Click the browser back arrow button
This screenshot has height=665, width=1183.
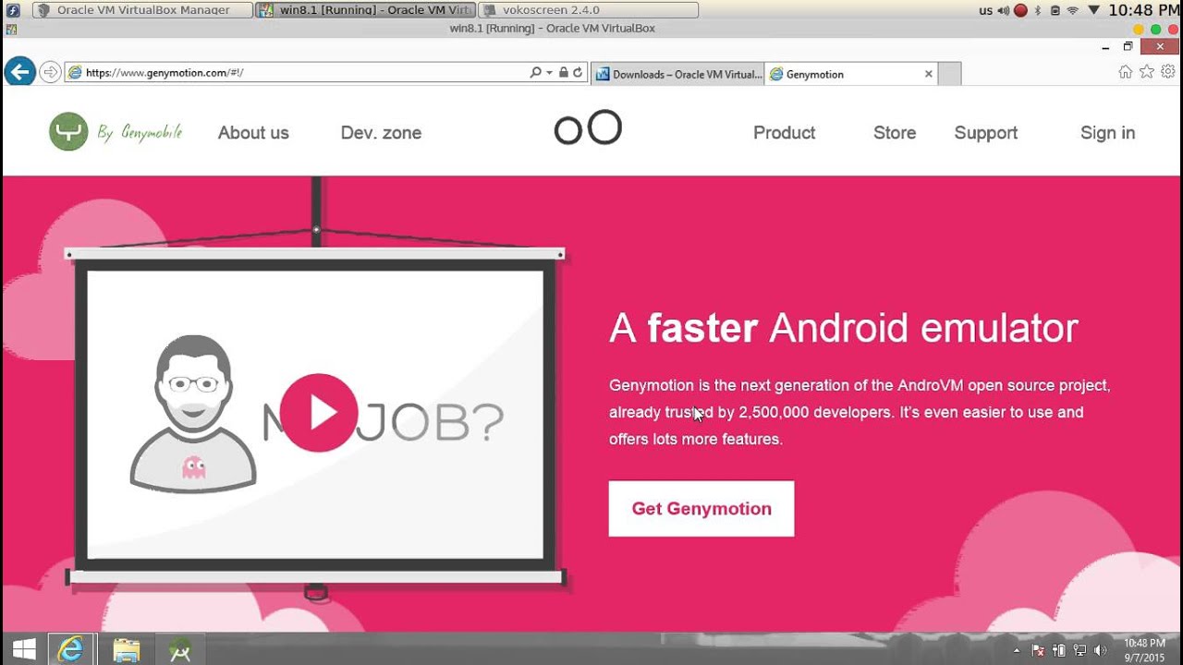[x=19, y=72]
